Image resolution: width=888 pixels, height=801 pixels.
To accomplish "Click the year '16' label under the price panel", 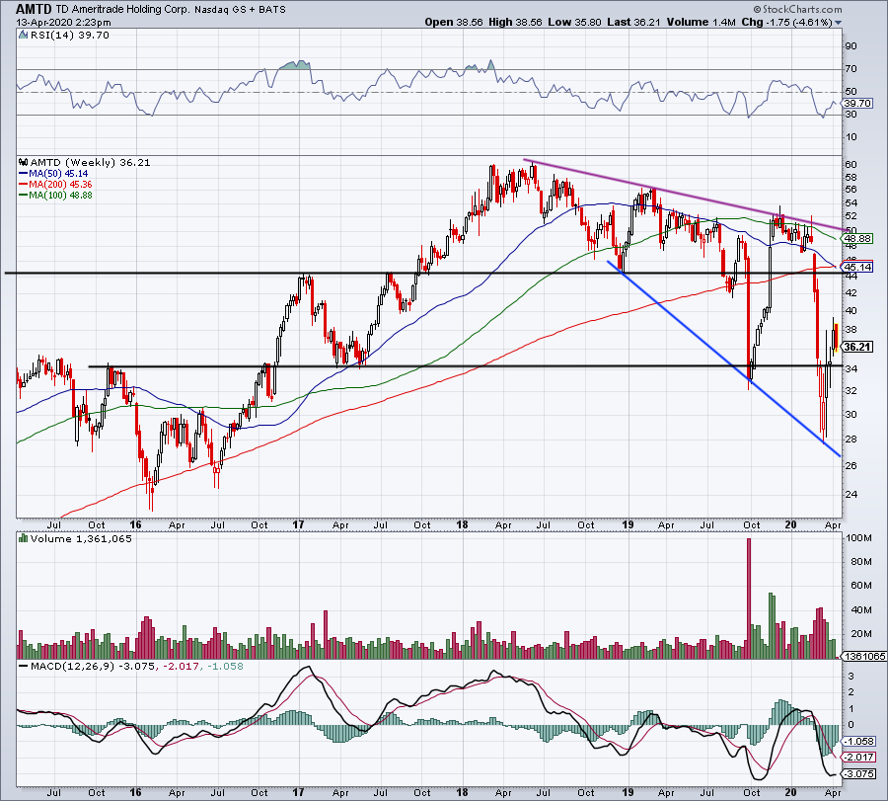I will pos(135,524).
